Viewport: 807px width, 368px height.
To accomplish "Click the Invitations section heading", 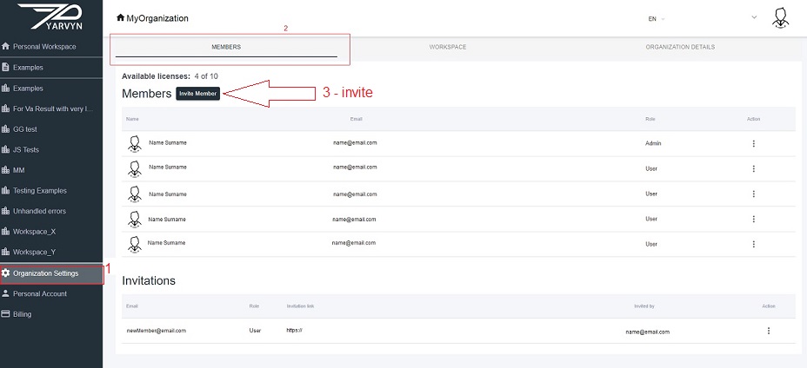I will coord(149,280).
